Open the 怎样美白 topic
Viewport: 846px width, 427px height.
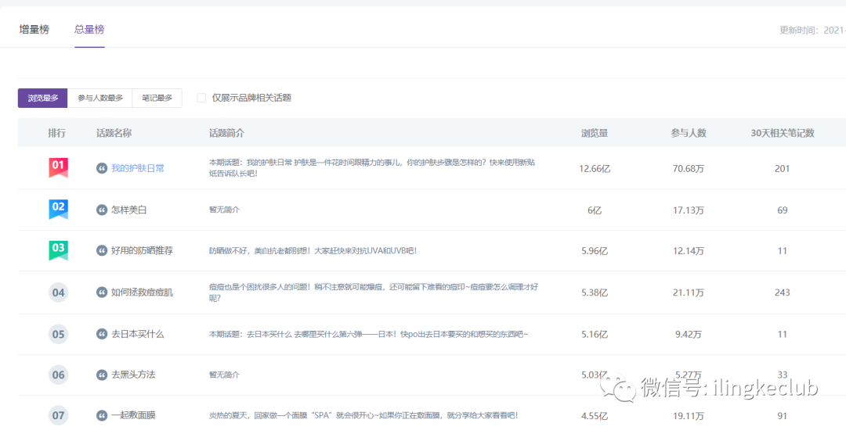pyautogui.click(x=129, y=210)
